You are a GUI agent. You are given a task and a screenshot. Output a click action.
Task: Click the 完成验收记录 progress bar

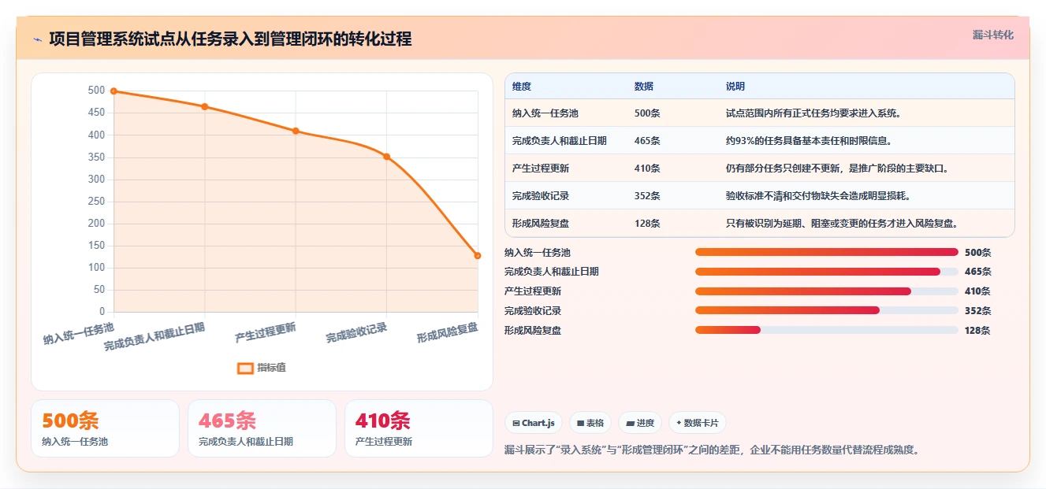pos(827,310)
